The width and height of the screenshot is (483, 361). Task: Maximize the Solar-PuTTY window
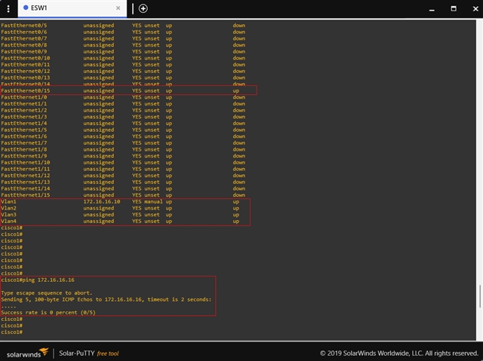pyautogui.click(x=454, y=8)
